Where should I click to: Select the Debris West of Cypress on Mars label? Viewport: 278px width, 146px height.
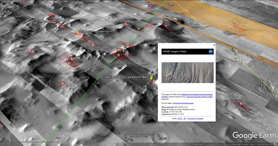click(126, 77)
